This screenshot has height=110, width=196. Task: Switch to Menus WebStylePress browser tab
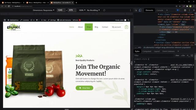(37, 3)
